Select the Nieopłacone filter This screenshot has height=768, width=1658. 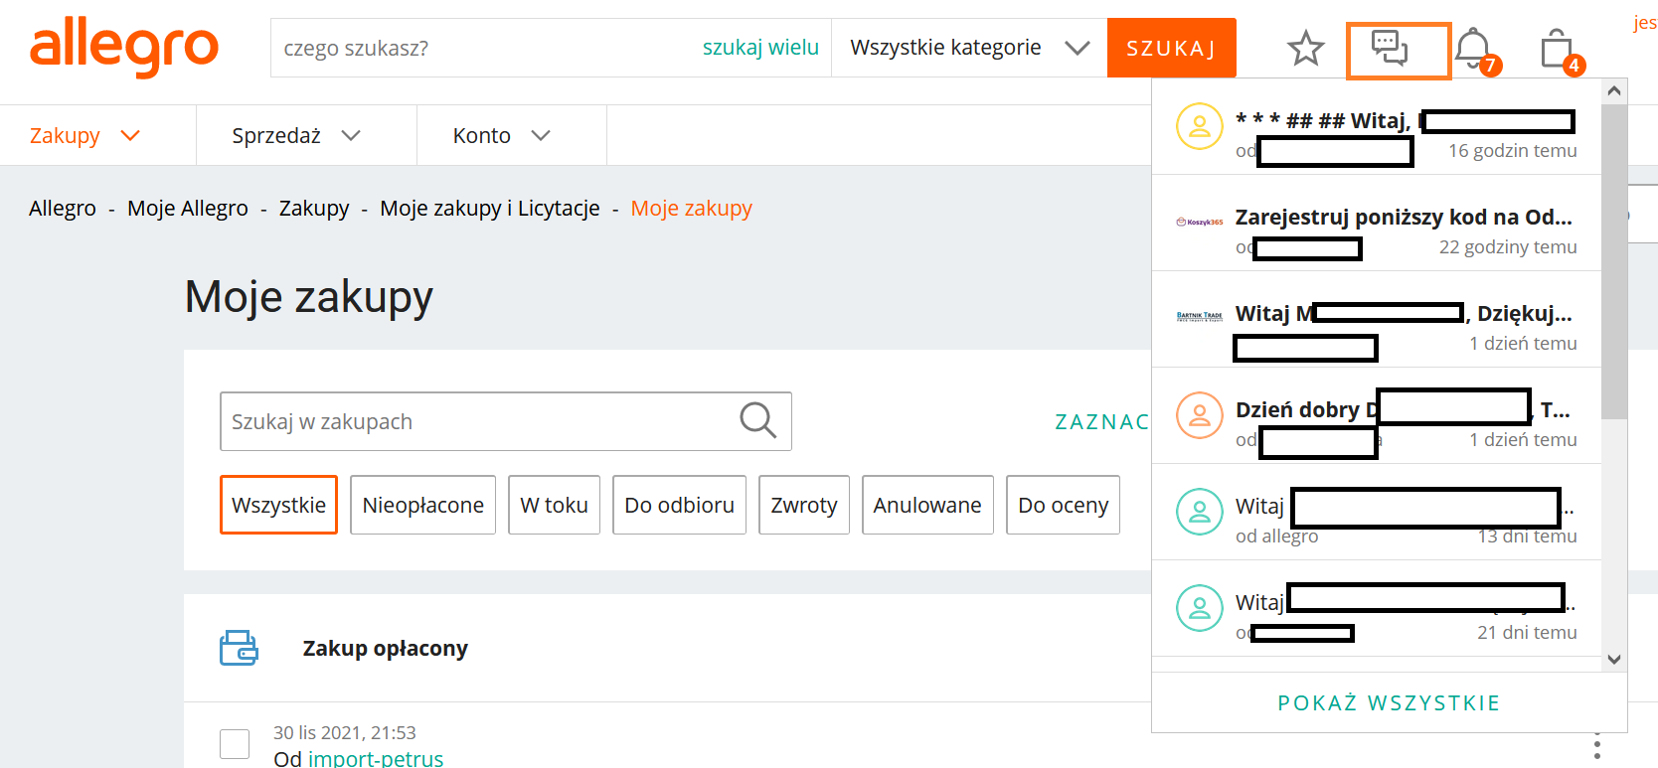click(422, 505)
